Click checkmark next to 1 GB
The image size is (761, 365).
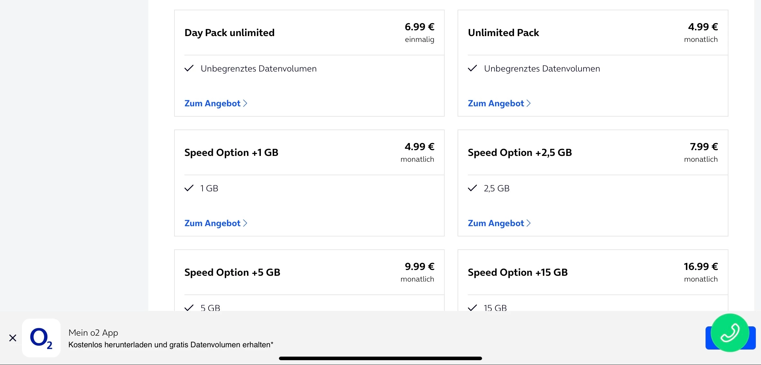[189, 188]
